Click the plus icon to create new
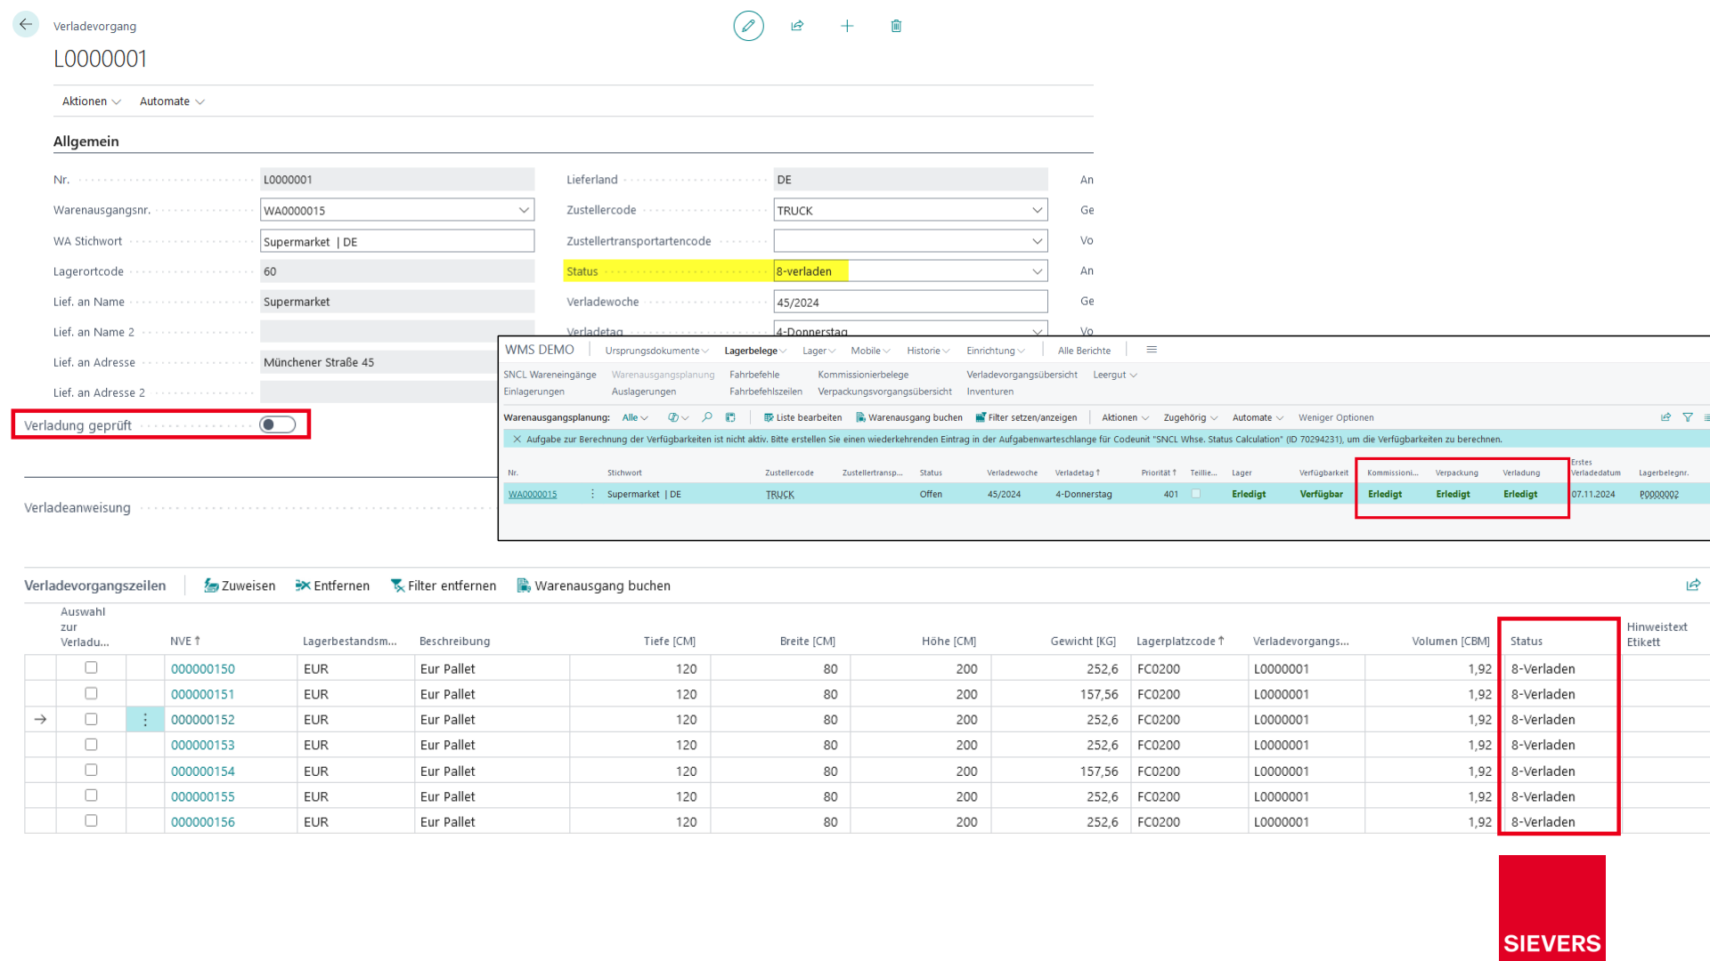 (847, 26)
